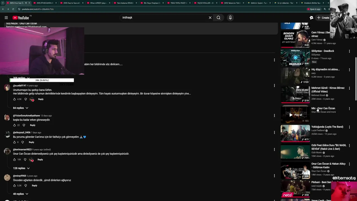Switch to the TAÇSIZ KRALLARI tab
357x201 pixels.
[x=205, y=3]
